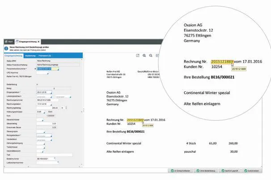Click the spinner arrows next to Rechnungsbetrag H
Image resolution: width=271 pixels, height=180 pixels.
[x=66, y=108]
